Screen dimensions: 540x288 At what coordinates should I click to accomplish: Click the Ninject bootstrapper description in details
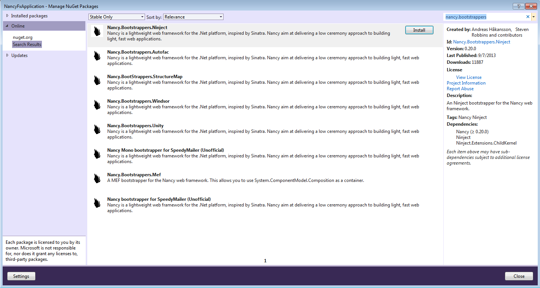(489, 106)
